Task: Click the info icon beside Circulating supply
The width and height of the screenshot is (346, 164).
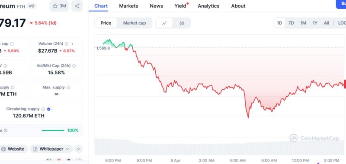Action: click(43, 109)
